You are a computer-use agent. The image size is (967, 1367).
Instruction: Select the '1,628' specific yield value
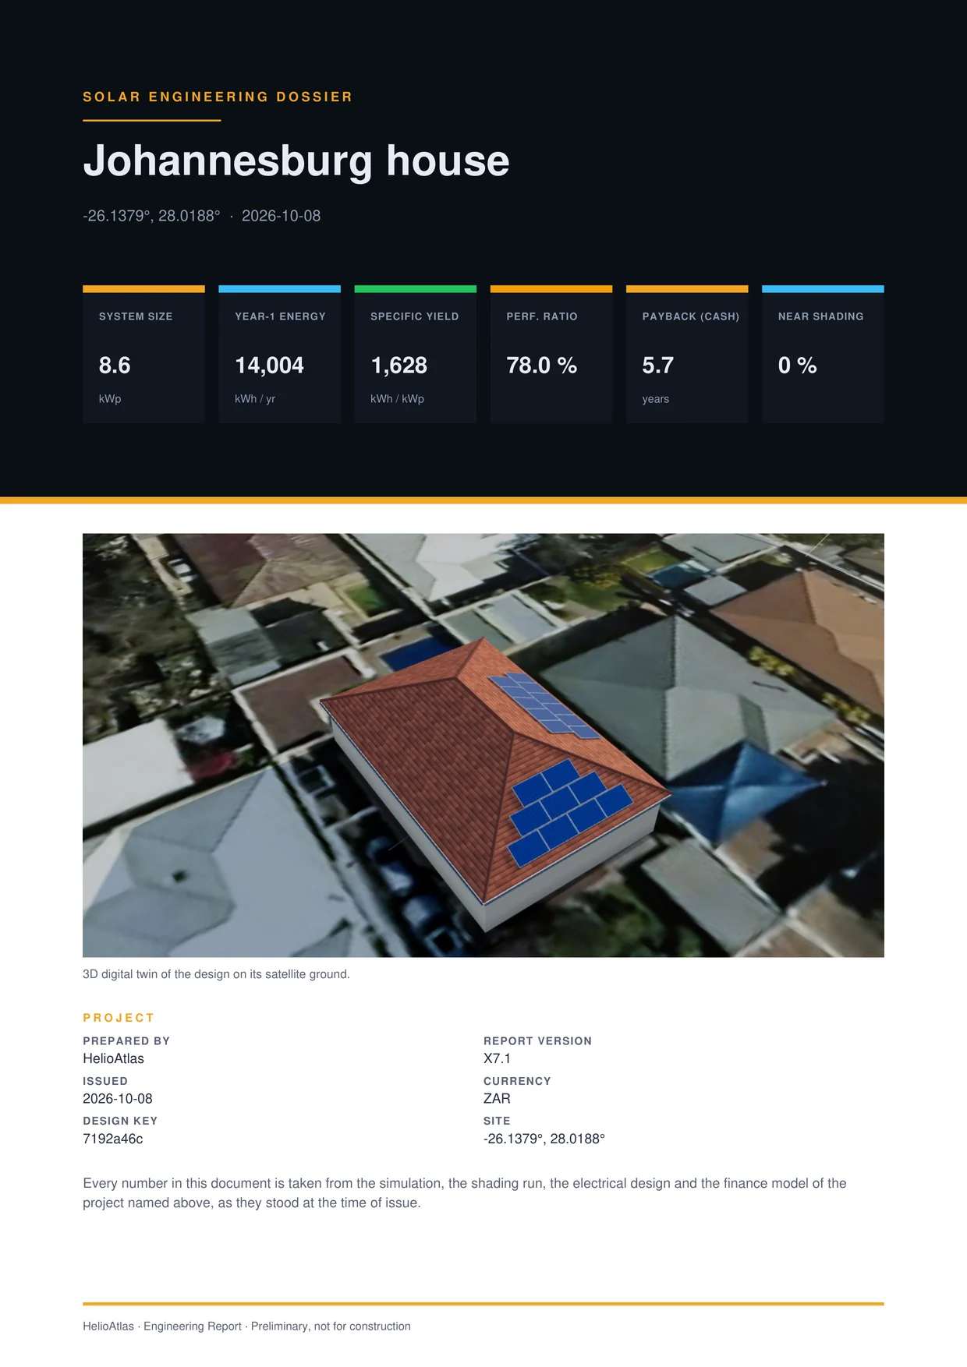click(399, 365)
